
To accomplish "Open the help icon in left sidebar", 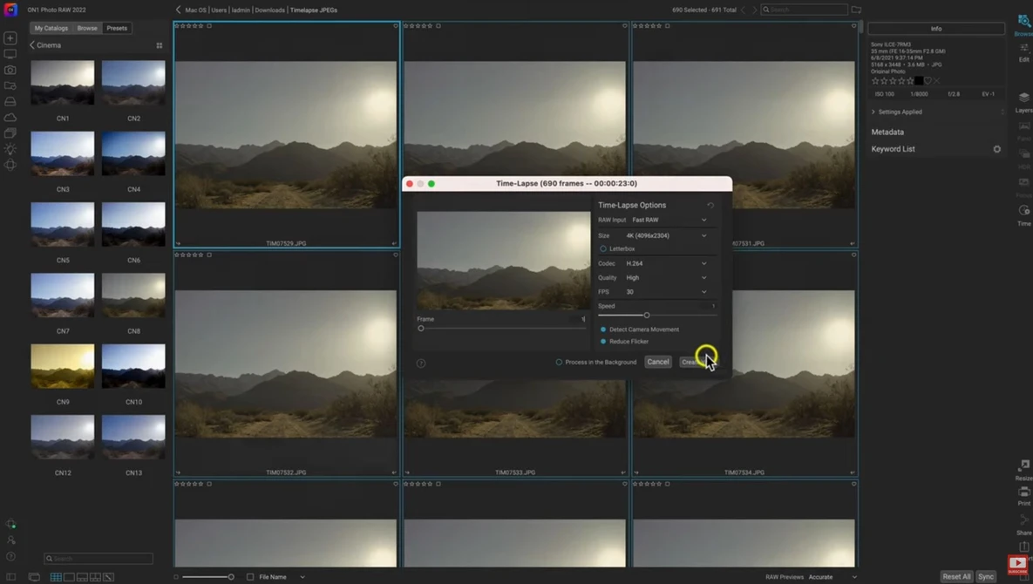I will pos(10,557).
